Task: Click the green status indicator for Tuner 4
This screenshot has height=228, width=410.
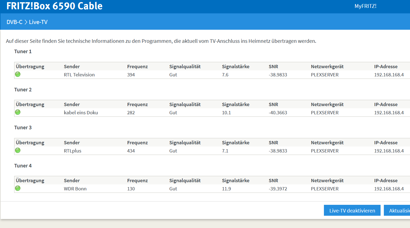Action: [x=18, y=188]
